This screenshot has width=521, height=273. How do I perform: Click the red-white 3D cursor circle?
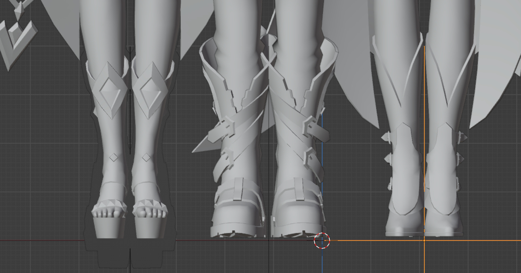click(322, 240)
